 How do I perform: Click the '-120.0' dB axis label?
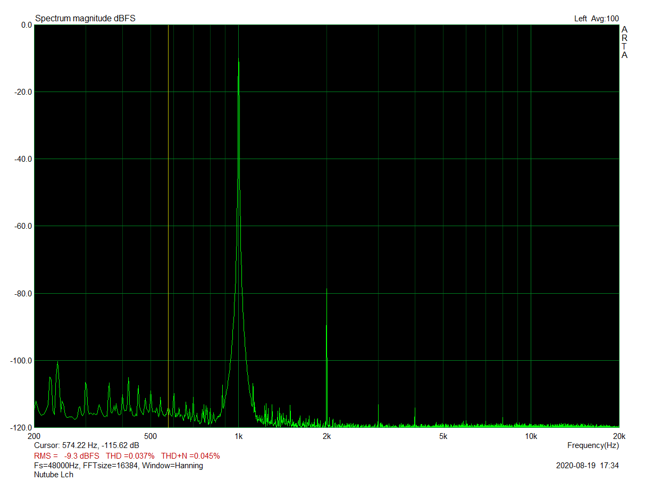pyautogui.click(x=22, y=427)
